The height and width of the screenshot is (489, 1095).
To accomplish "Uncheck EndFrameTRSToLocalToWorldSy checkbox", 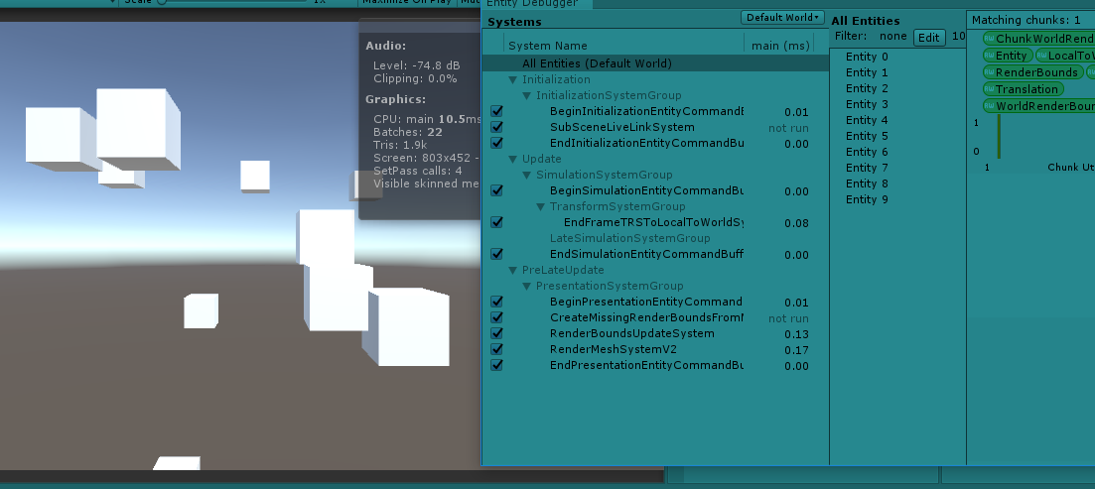I will click(x=496, y=222).
